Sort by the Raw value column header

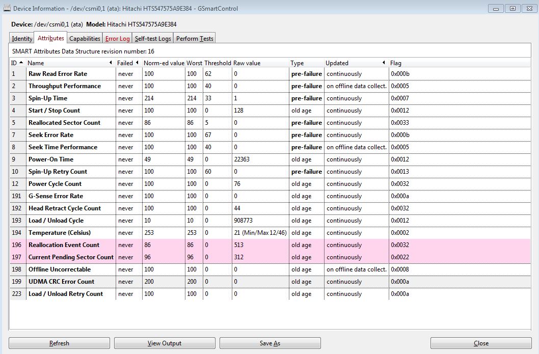[260, 63]
